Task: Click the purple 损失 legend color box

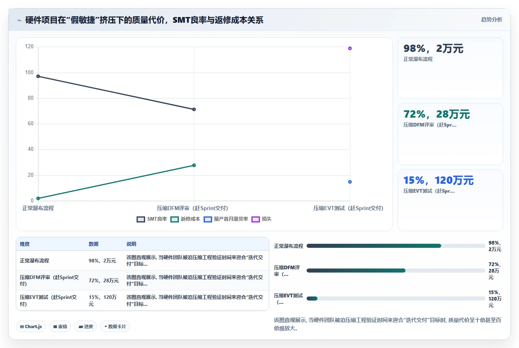Action: pos(255,219)
